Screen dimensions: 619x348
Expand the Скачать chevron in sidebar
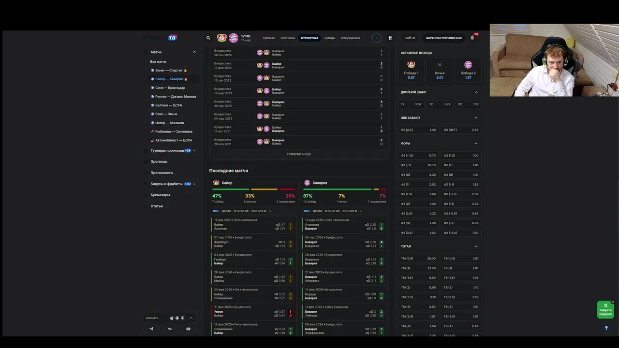(191, 318)
